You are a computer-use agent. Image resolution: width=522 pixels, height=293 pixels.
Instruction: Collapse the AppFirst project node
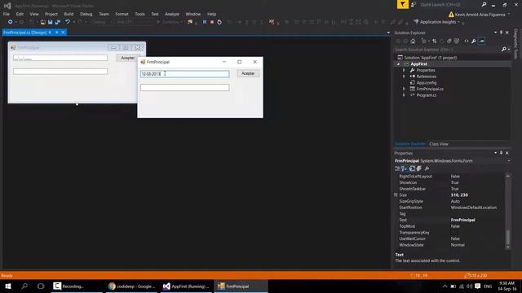(398, 63)
